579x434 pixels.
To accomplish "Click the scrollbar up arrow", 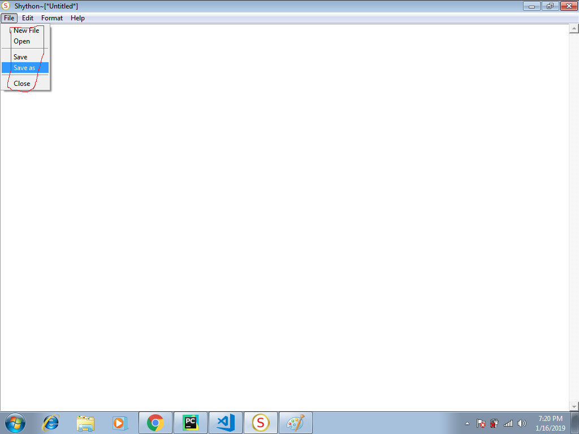I will pyautogui.click(x=574, y=28).
